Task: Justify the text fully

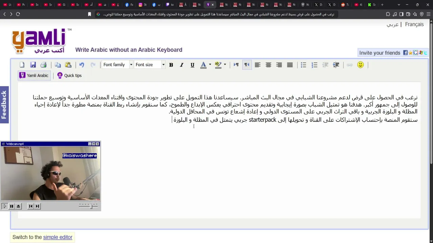Action: pos(290,65)
